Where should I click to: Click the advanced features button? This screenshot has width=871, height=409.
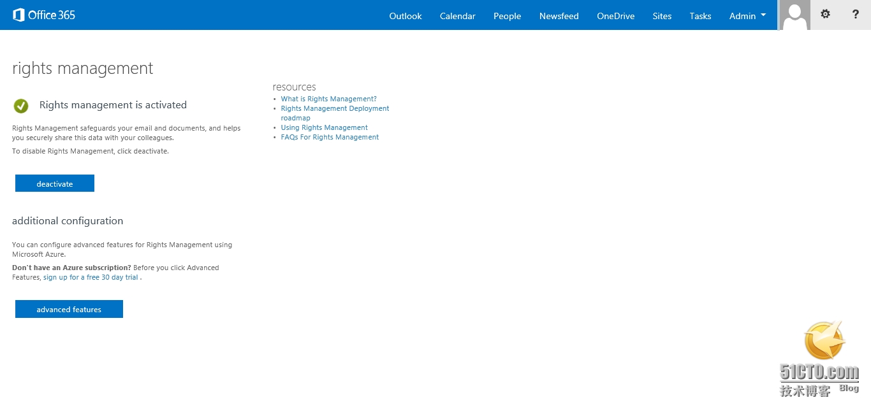pos(69,310)
